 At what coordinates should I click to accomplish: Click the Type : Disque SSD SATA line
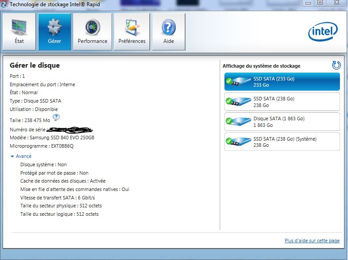(35, 101)
